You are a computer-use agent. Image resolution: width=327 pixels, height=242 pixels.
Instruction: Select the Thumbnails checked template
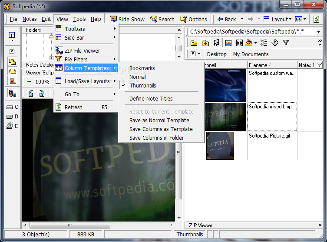tap(161, 85)
